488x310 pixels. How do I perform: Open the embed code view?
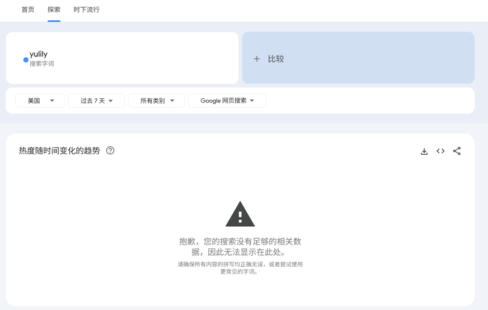click(440, 151)
